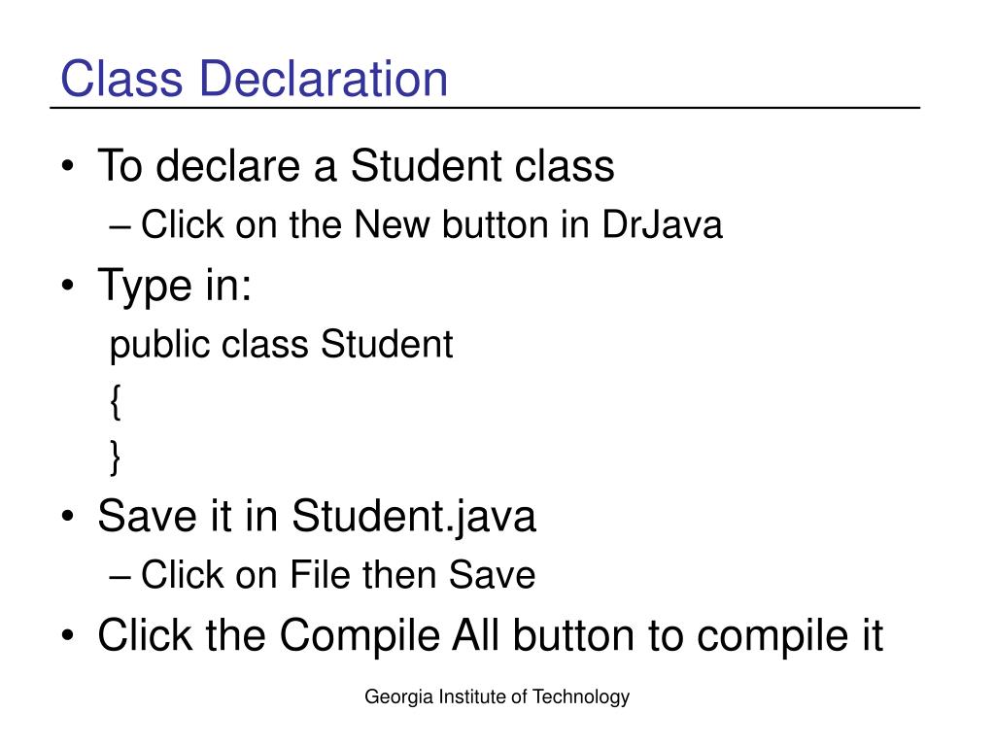Click the bullet dot before "Save it in"

[68, 516]
